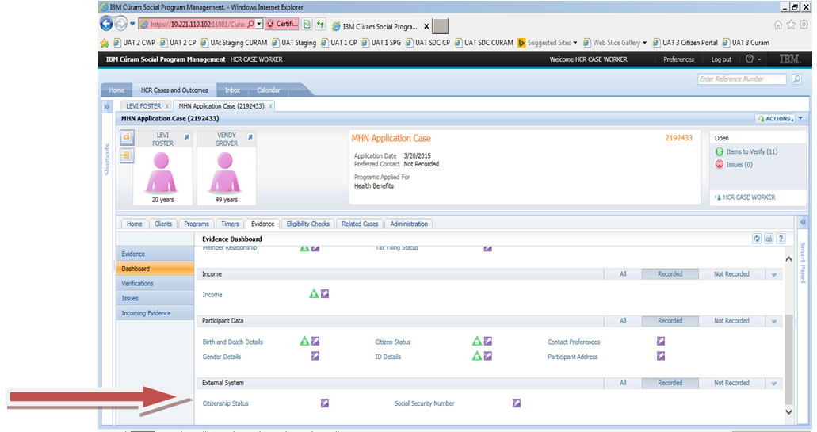Collapse the Income section arrow

pyautogui.click(x=773, y=274)
